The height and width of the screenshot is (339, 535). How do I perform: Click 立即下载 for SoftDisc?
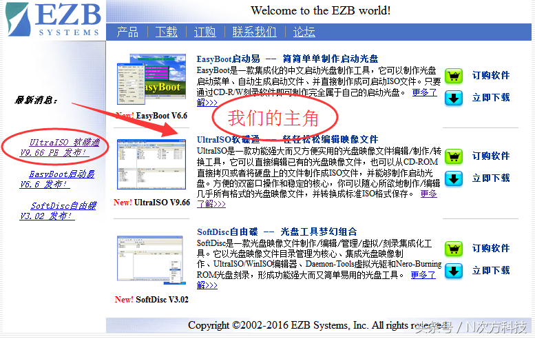(x=491, y=271)
